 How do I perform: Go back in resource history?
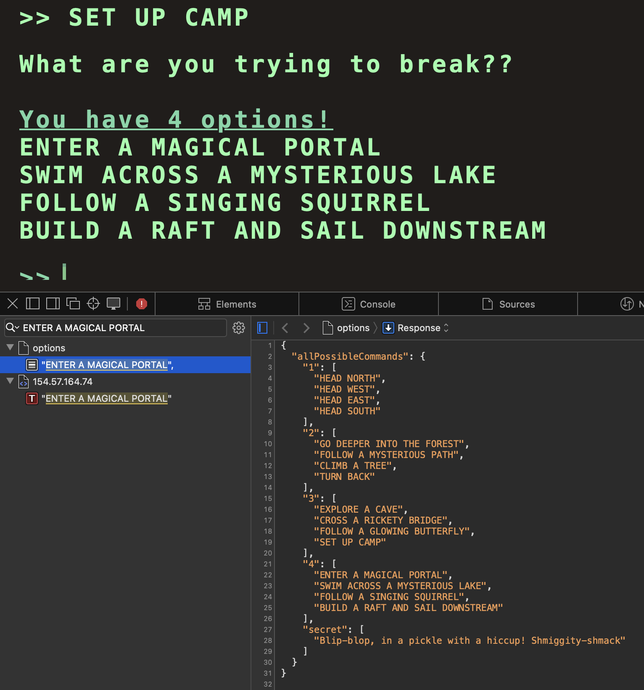pyautogui.click(x=285, y=328)
